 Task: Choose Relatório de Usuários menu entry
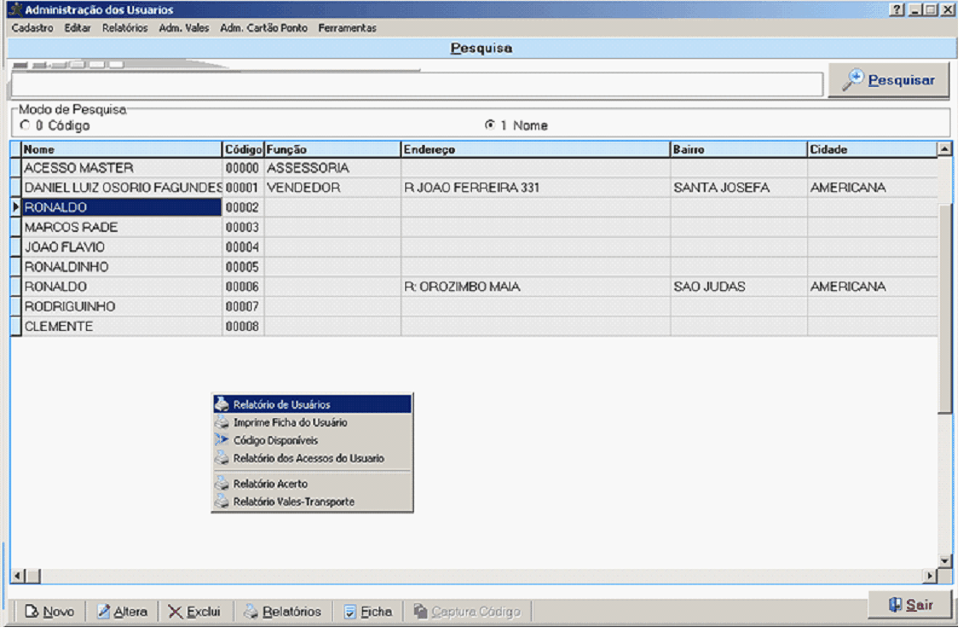[282, 404]
